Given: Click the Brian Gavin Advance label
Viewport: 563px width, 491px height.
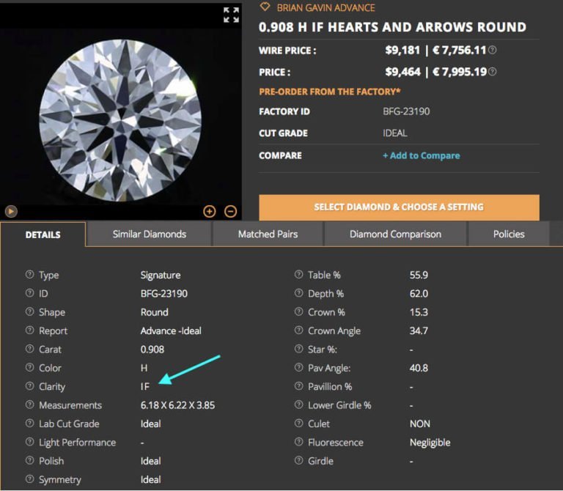Looking at the screenshot, I should pyautogui.click(x=325, y=7).
